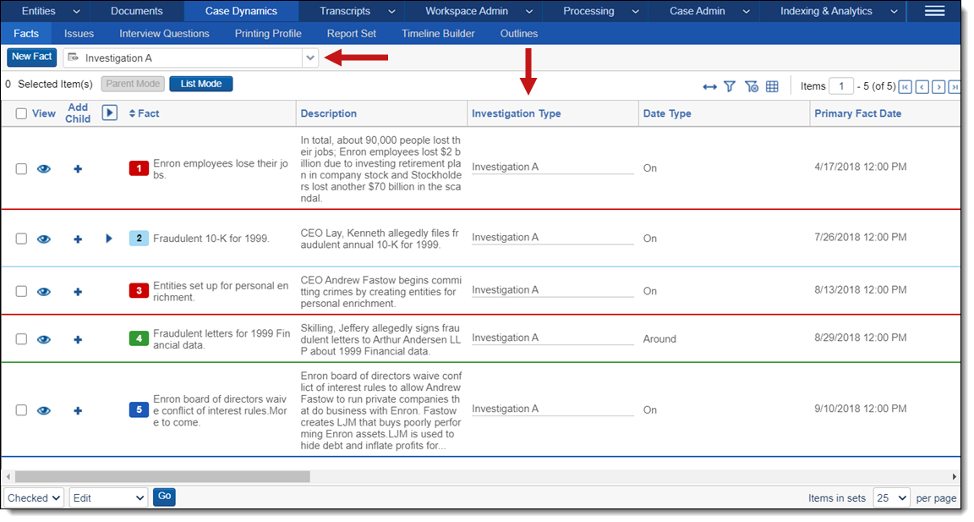This screenshot has height=522, width=974.
Task: Go to the first page of items
Action: click(x=905, y=86)
